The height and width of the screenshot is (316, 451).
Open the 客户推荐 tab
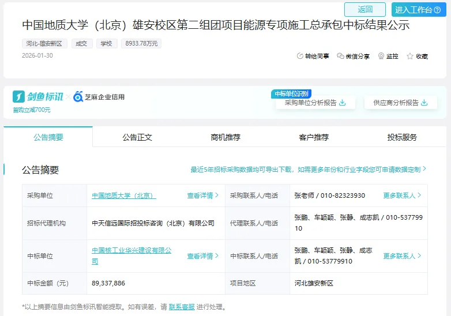[x=314, y=137]
